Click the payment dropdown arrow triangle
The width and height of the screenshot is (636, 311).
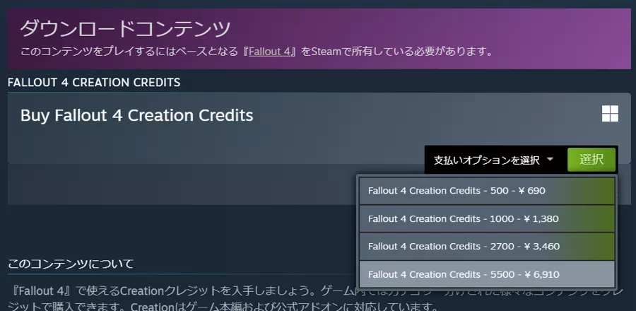(550, 160)
